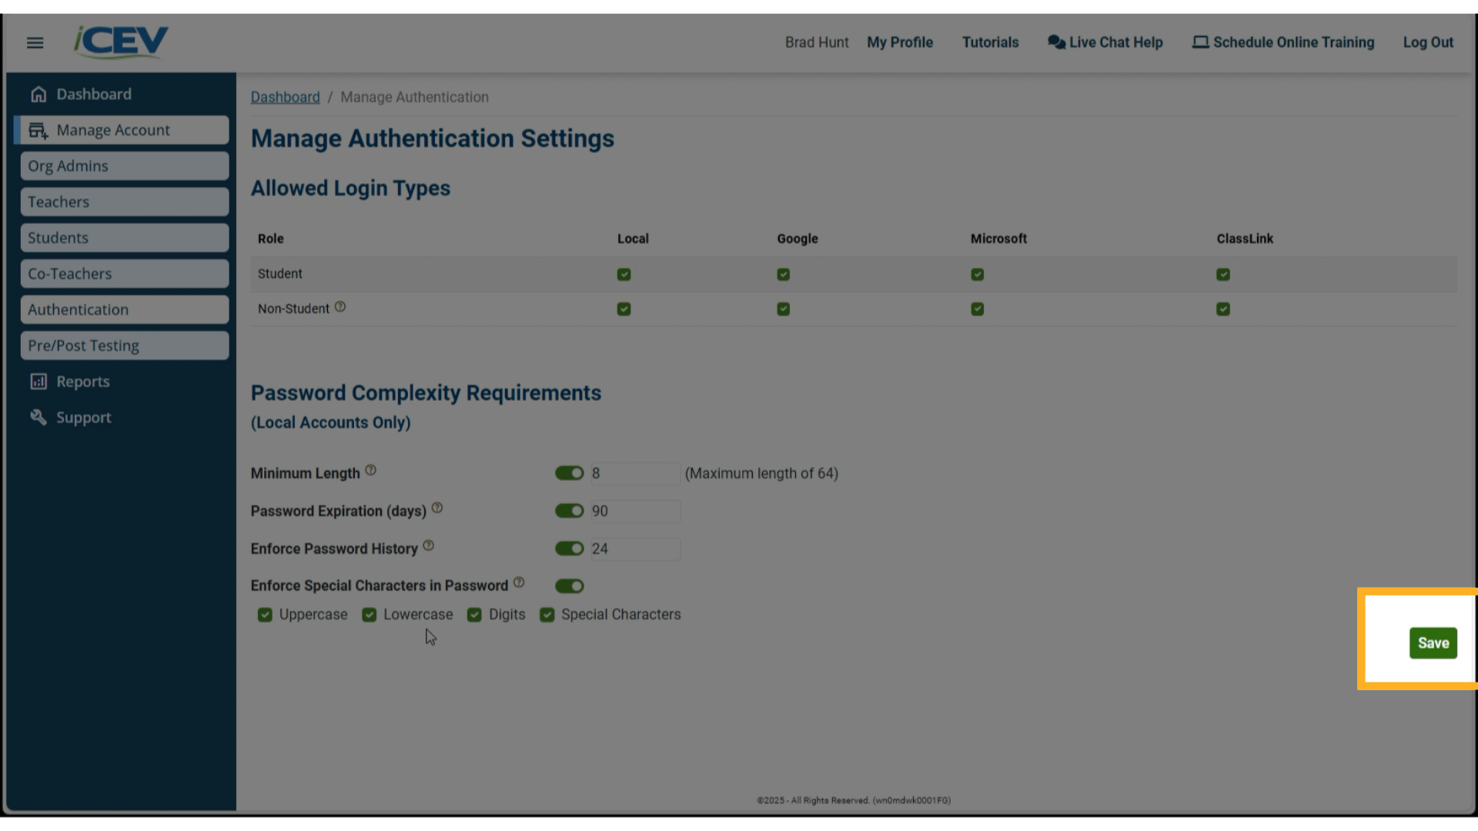Open Live Chat Help link text
This screenshot has width=1478, height=831.
[1116, 42]
